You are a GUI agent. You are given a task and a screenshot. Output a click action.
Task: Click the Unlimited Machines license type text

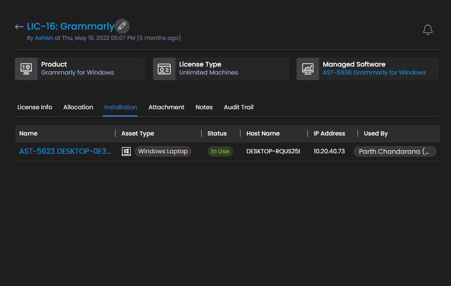click(209, 73)
